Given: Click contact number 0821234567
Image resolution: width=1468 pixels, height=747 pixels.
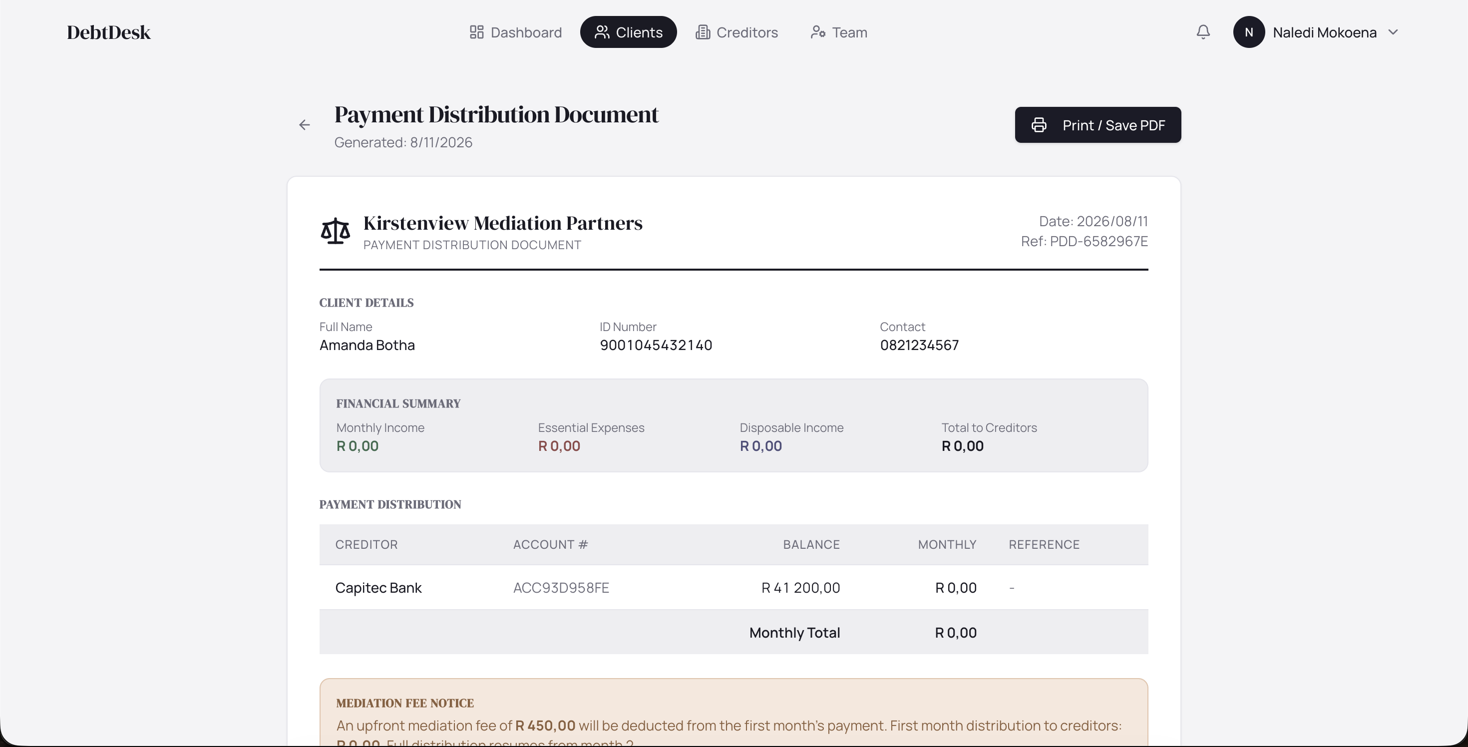Looking at the screenshot, I should [x=919, y=346].
